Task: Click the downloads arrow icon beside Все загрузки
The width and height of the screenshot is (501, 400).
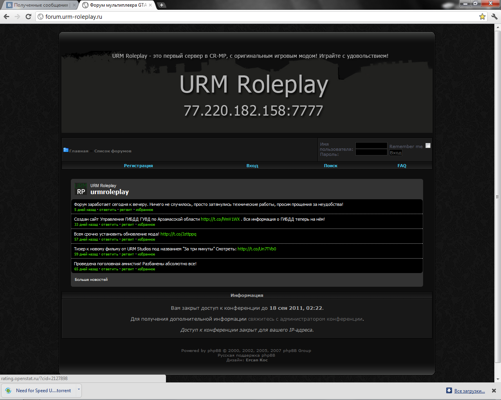Action: (x=449, y=391)
